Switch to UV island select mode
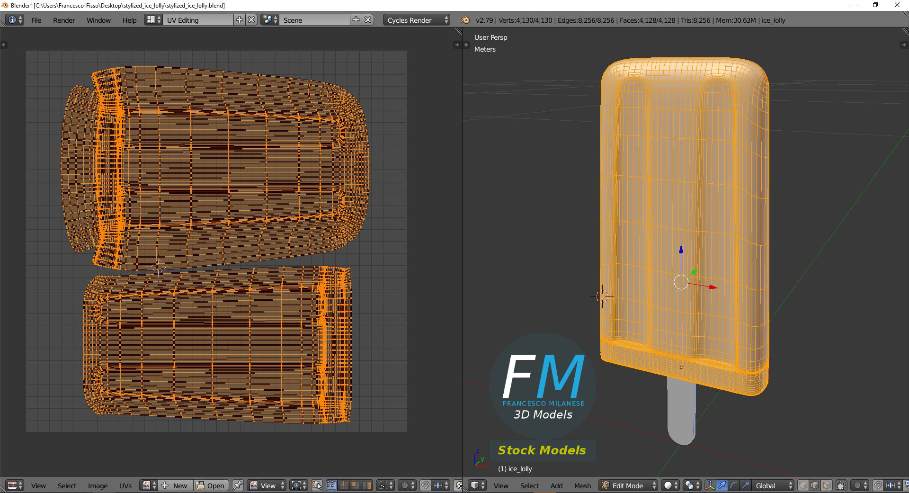The width and height of the screenshot is (909, 493). tap(367, 485)
